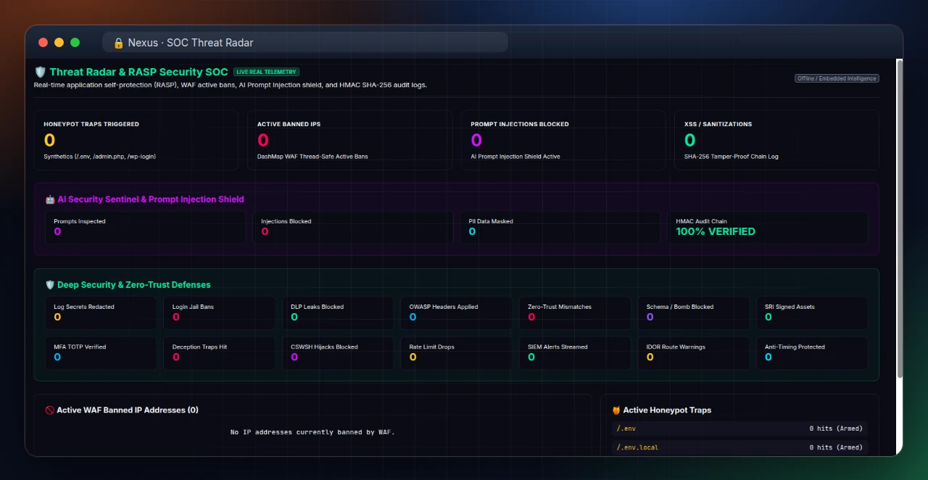Open the XSS / Sanitizations card

coord(776,140)
